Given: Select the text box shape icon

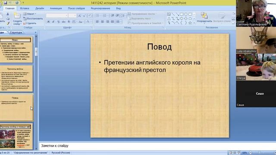Looking at the screenshot, I should click(x=169, y=14).
